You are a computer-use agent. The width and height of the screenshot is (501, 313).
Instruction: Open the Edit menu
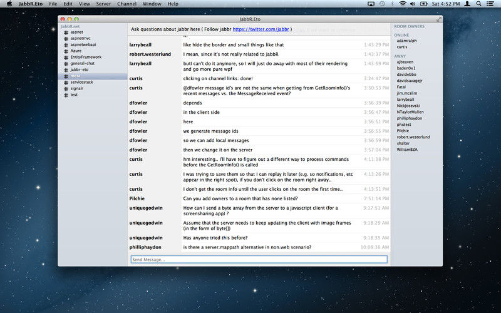(68, 4)
